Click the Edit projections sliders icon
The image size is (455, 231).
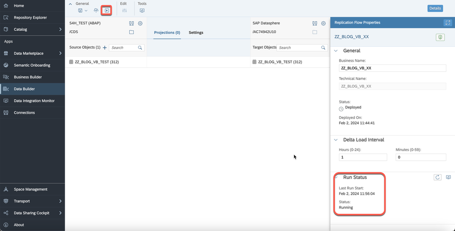[x=124, y=10]
